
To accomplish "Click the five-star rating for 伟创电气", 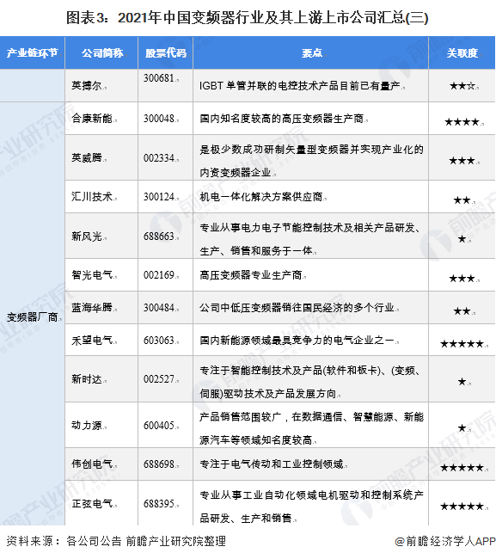I will (x=462, y=467).
